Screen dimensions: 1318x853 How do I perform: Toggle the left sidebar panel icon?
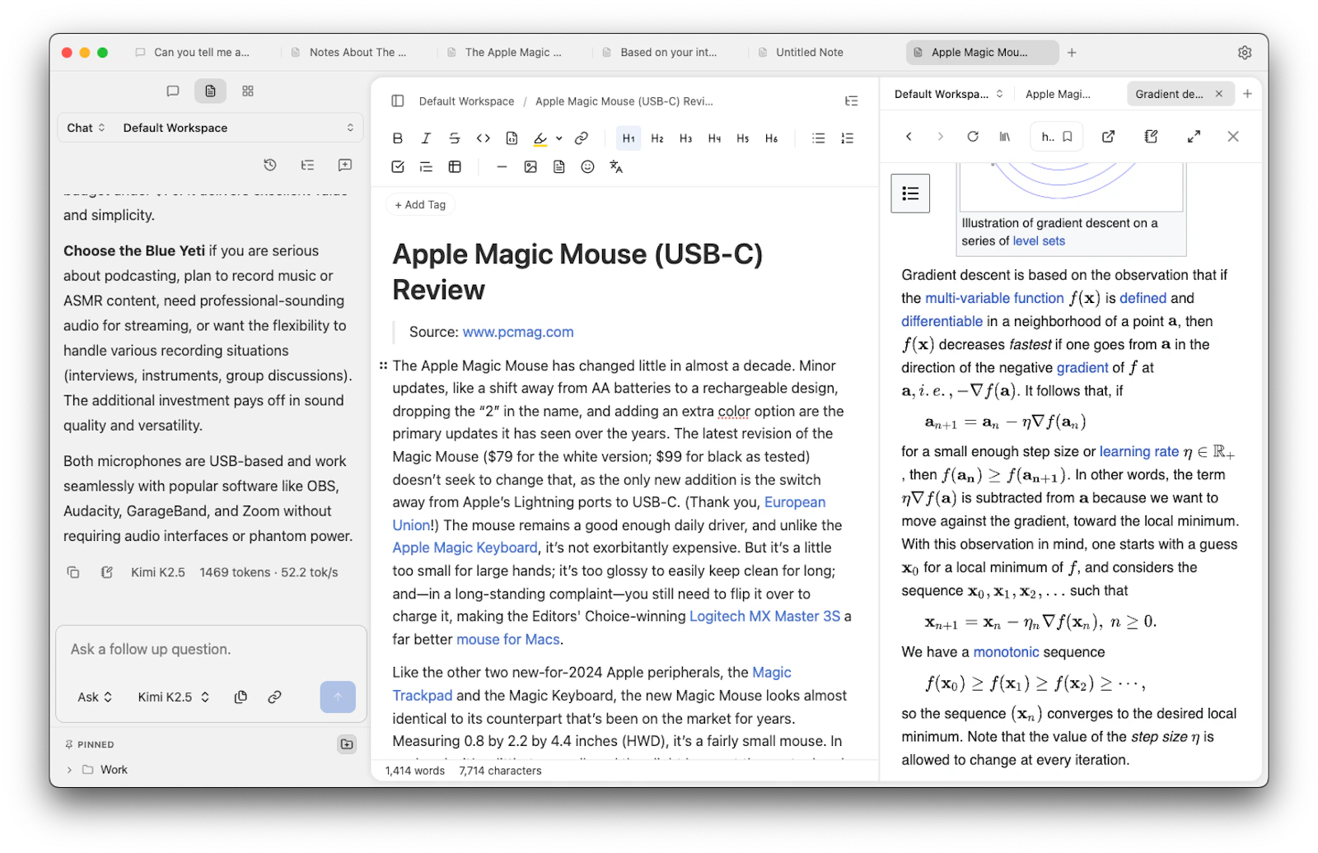pos(398,101)
